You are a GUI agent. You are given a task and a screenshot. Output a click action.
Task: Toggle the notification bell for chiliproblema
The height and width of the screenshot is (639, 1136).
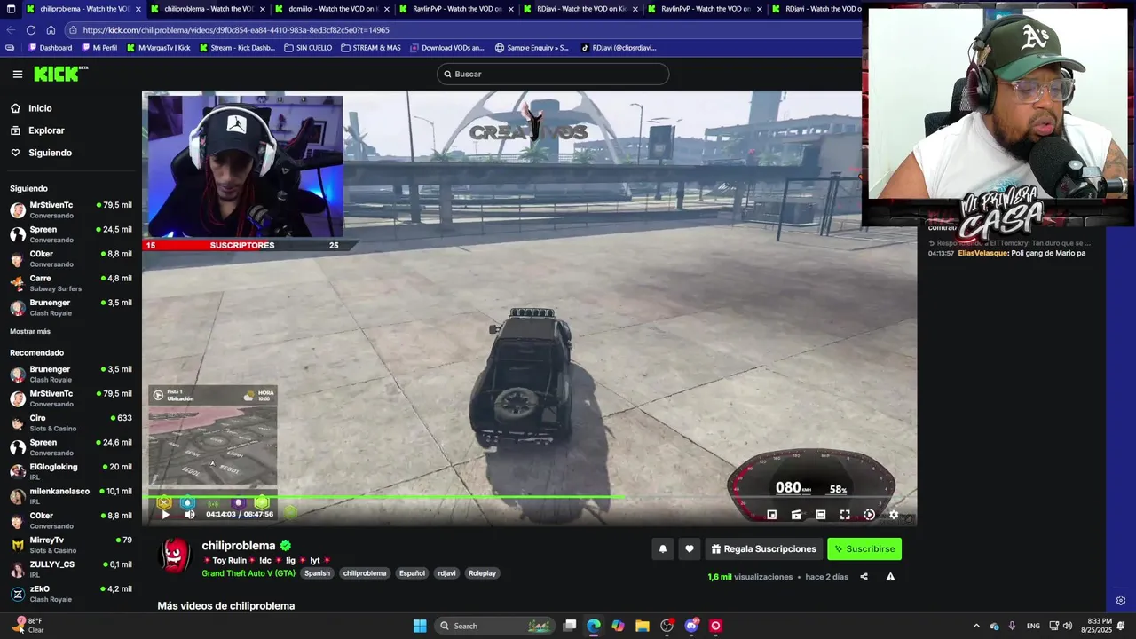click(x=662, y=549)
